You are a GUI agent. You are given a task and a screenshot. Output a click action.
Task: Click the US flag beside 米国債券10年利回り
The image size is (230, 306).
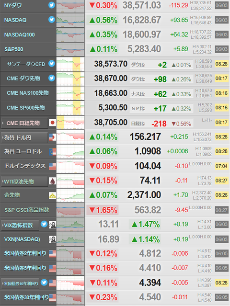(53, 283)
